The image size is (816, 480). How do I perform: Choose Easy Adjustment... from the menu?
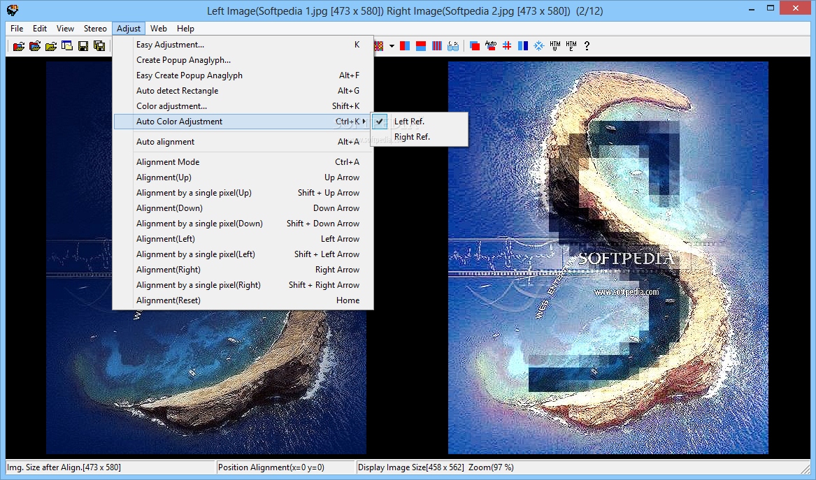[243, 45]
